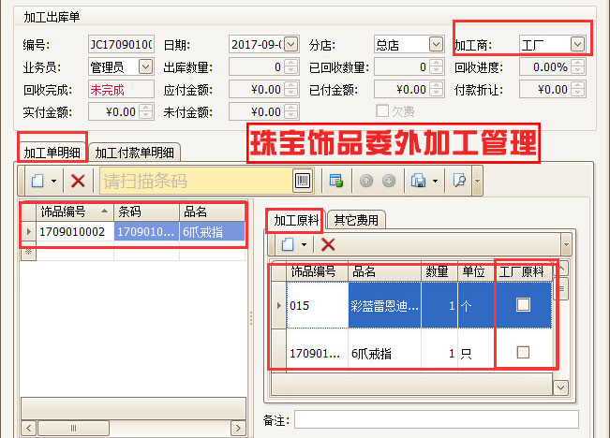The height and width of the screenshot is (438, 610).
Task: Toggle the 欠费 checkbox
Action: (382, 110)
